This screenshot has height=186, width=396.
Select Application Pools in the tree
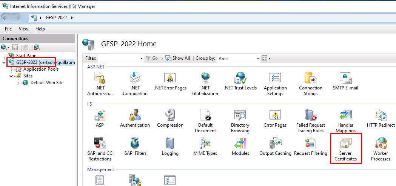(x=41, y=69)
